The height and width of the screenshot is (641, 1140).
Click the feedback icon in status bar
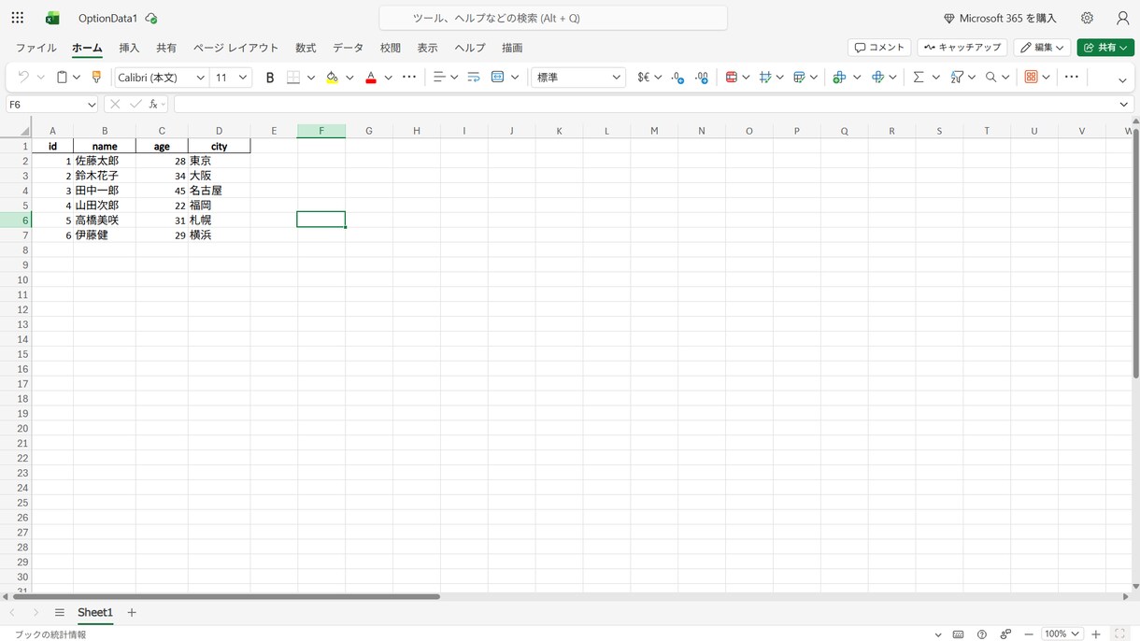pos(1005,634)
